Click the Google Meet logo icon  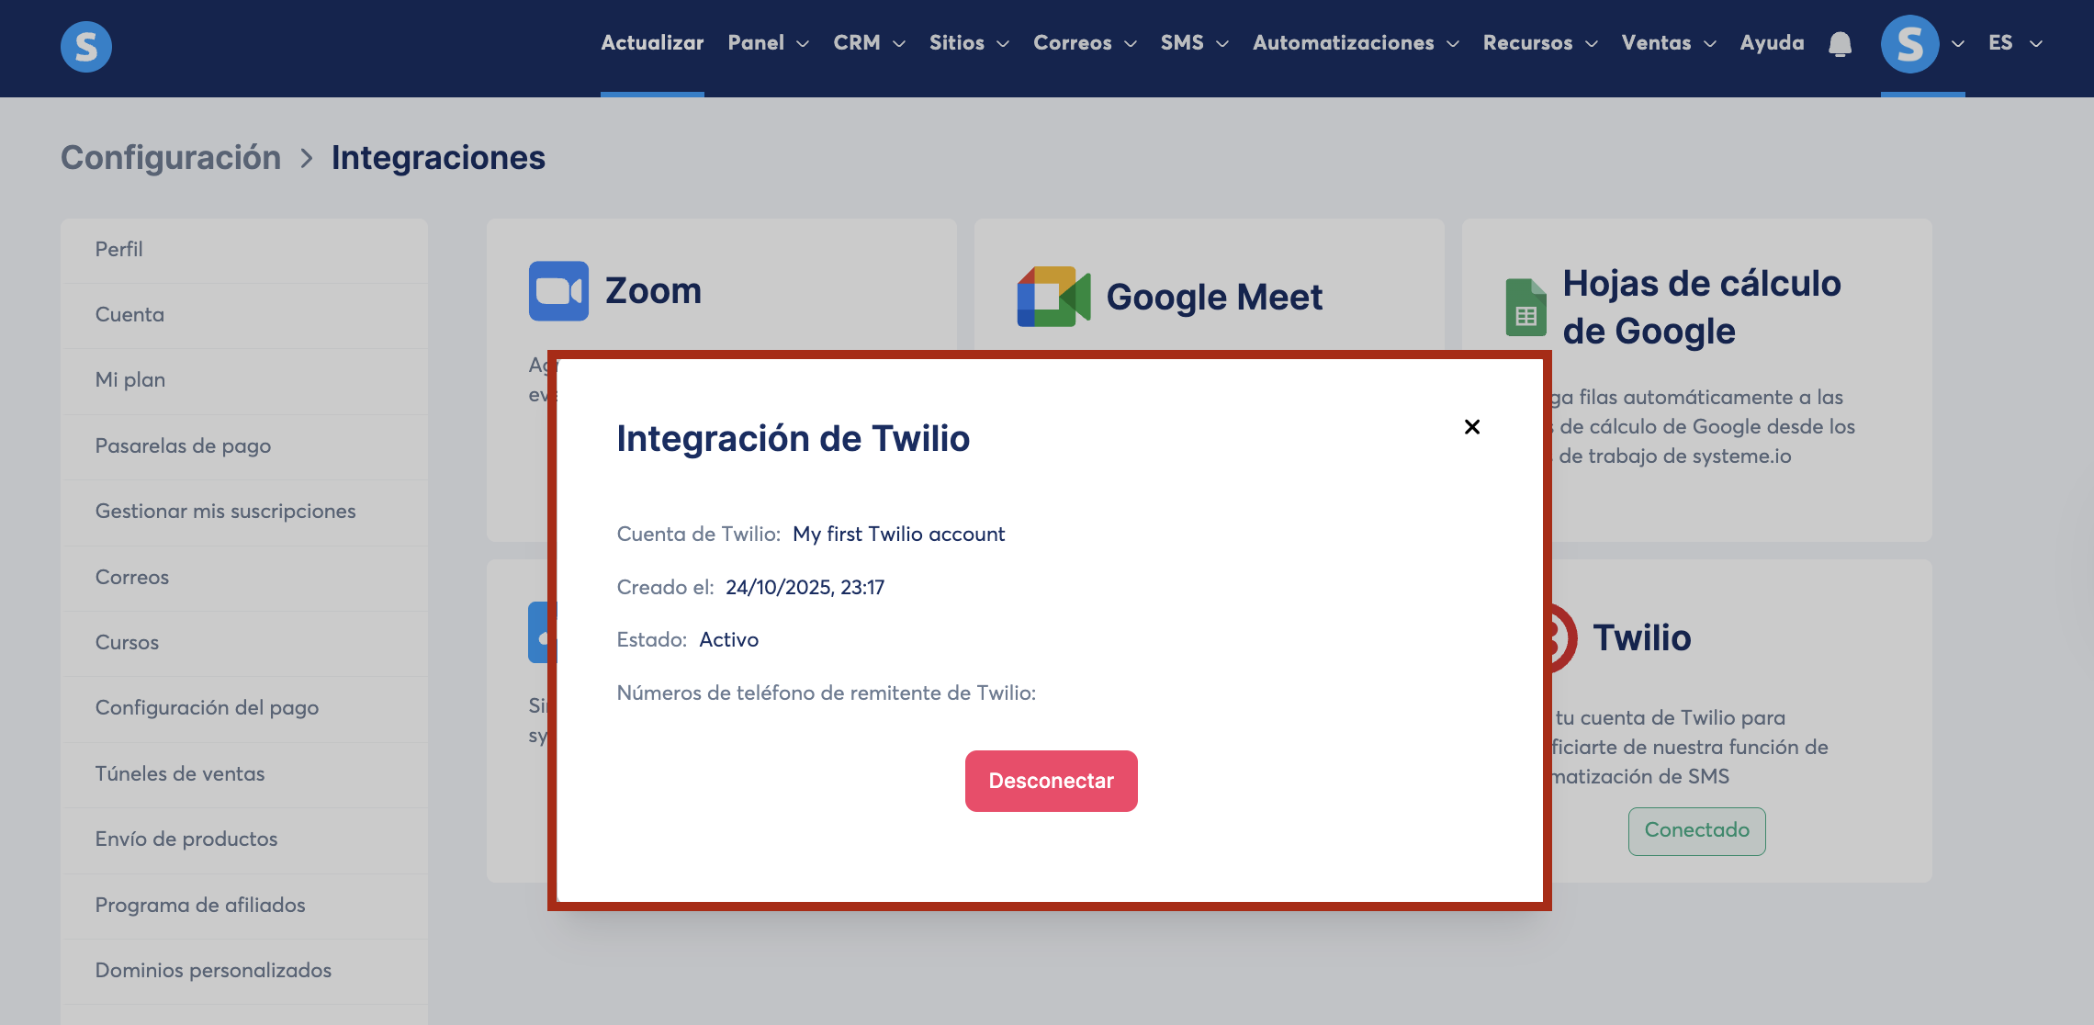click(1053, 297)
